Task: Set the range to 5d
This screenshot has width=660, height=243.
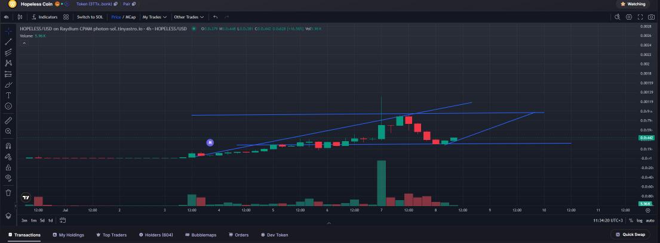Action: pos(42,220)
